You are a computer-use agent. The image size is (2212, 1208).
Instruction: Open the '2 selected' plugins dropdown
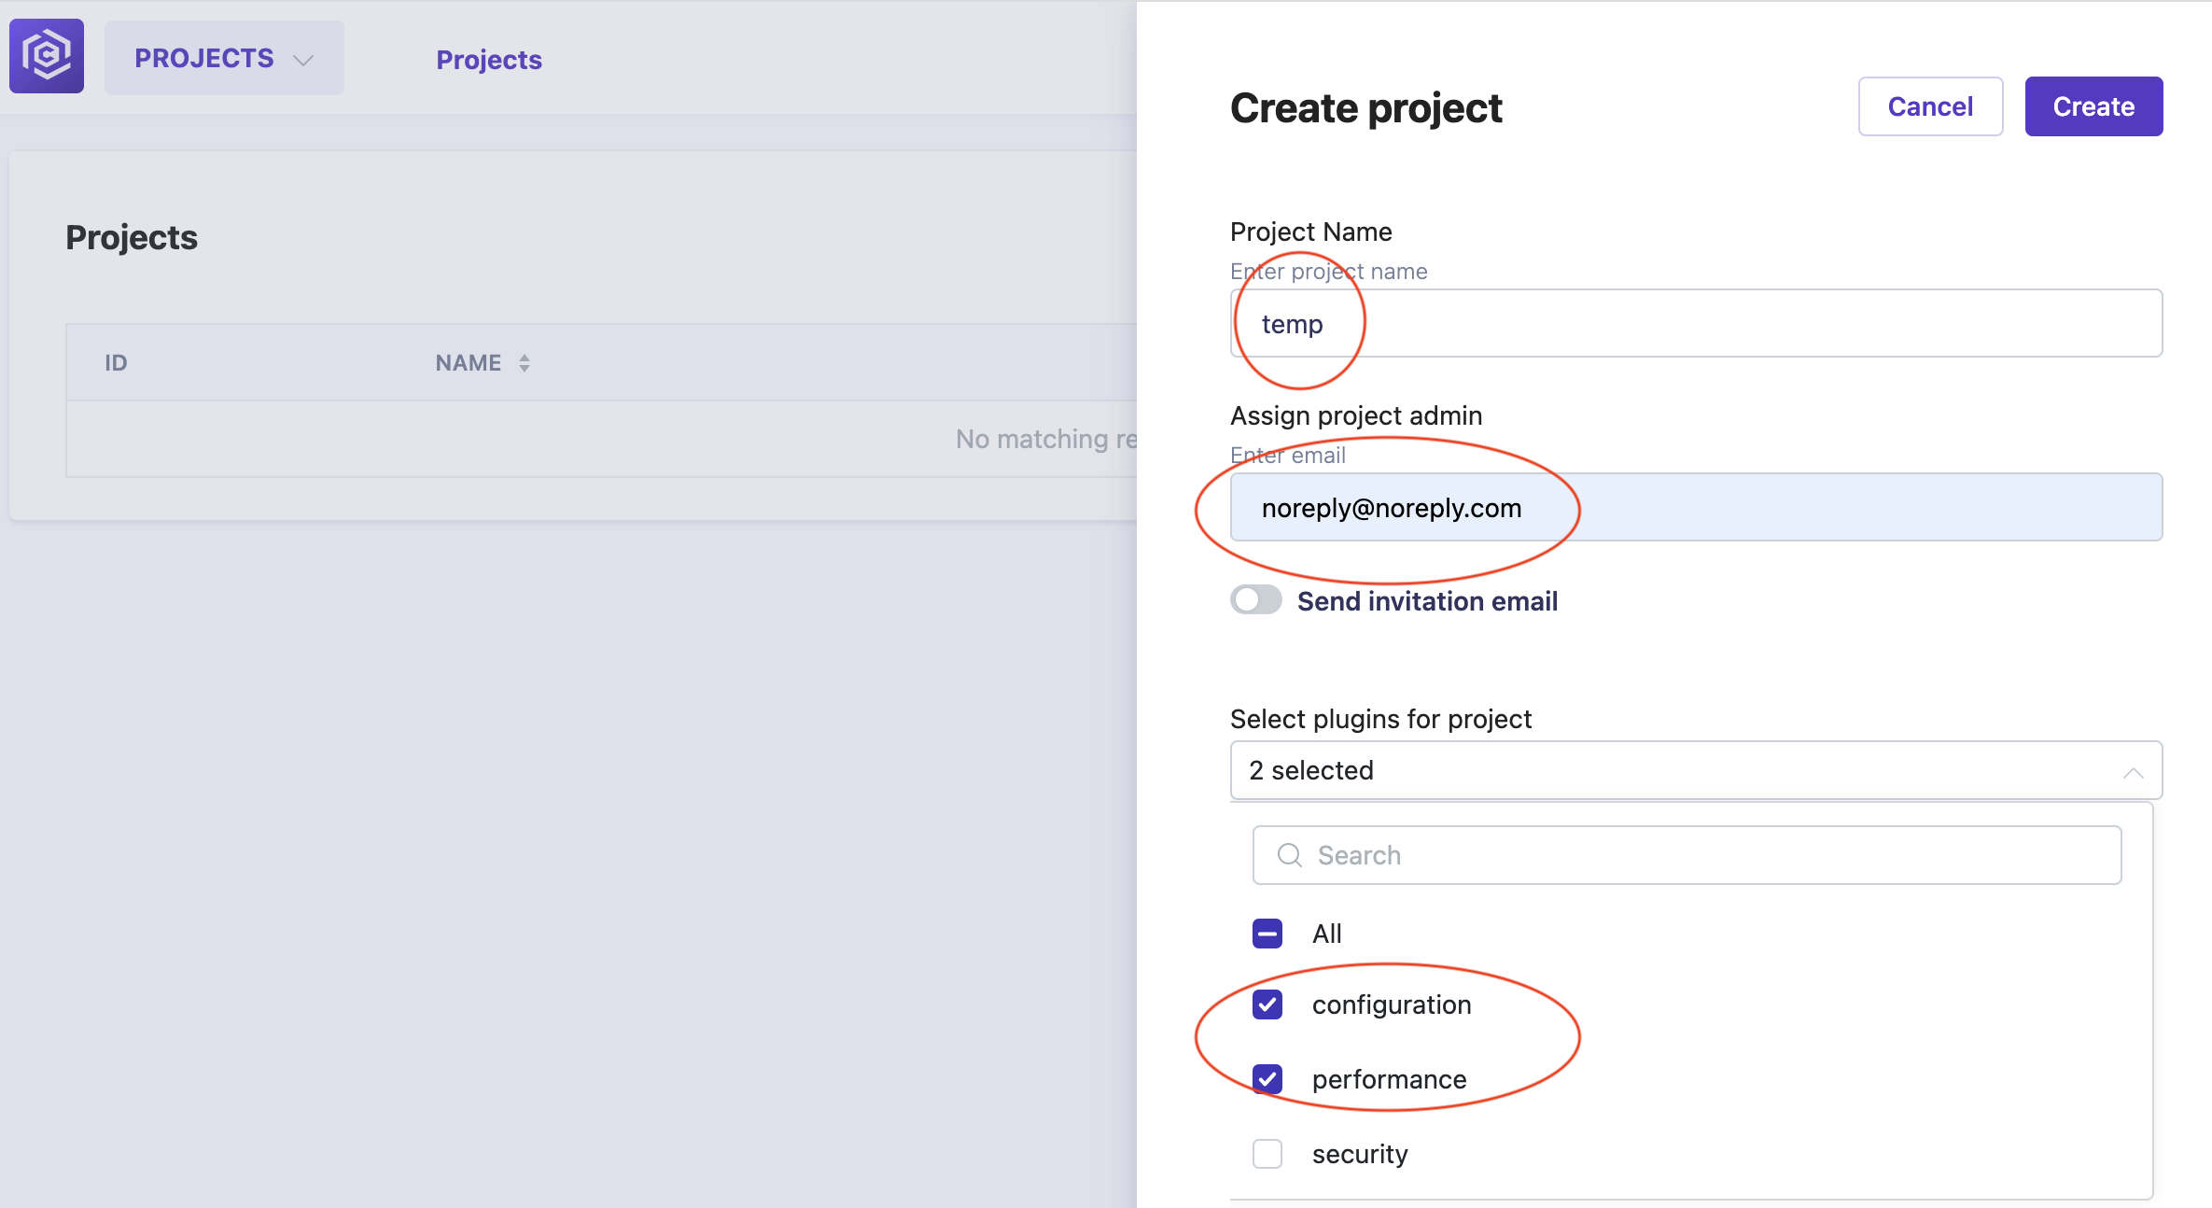[1696, 770]
